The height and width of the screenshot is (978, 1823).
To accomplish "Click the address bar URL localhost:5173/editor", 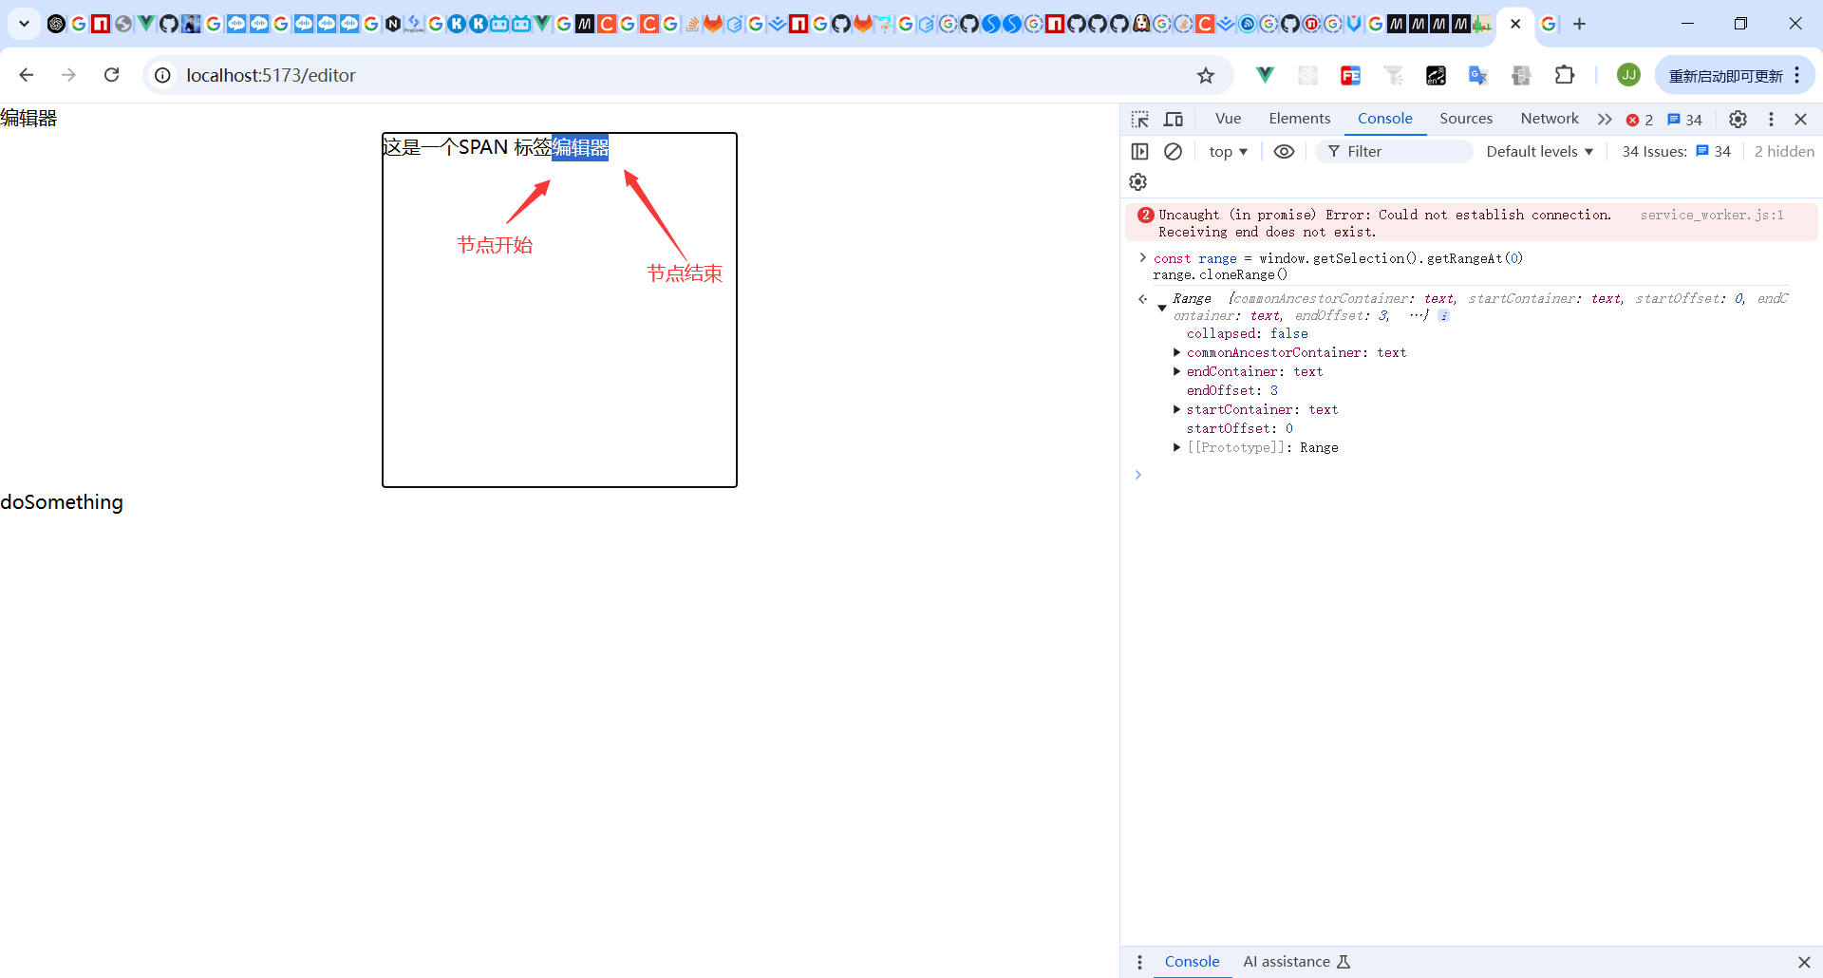I will [271, 76].
